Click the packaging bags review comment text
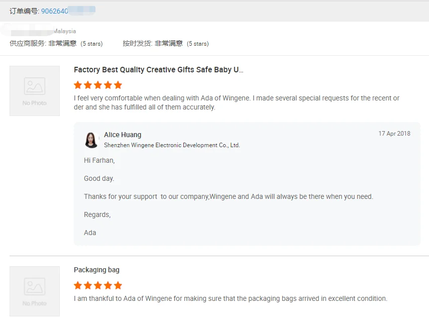Screen dimensions: 429x326 230,298
